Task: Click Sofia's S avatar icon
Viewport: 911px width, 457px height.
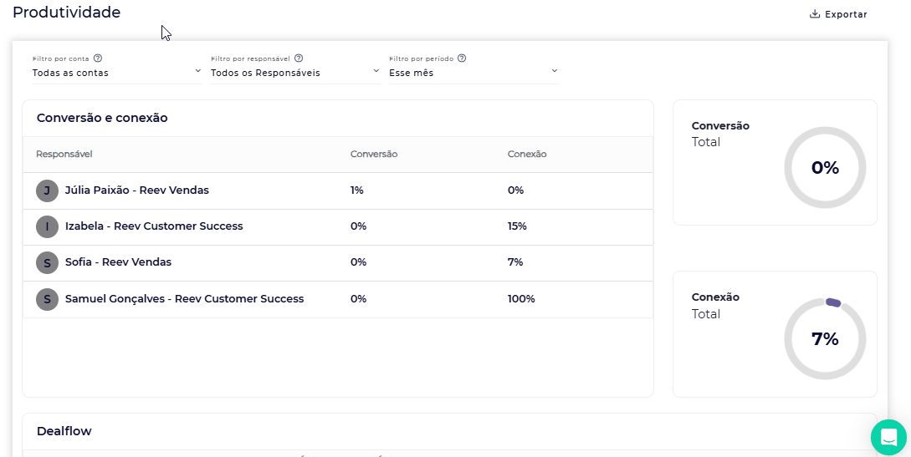Action: click(47, 262)
